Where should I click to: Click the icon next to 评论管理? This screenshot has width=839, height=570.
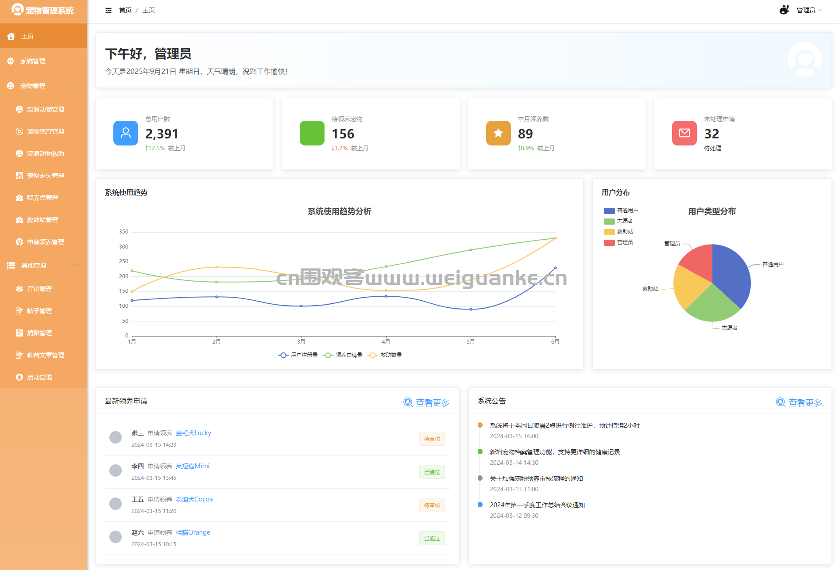(19, 289)
